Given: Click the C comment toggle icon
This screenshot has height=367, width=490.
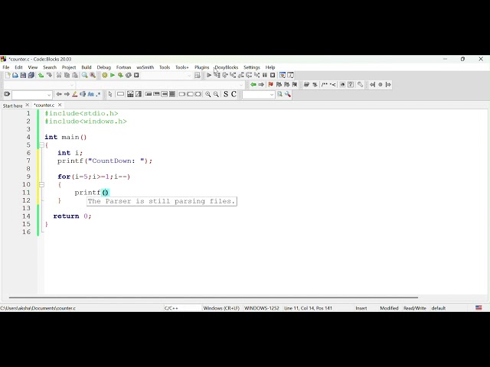Looking at the screenshot, I should point(234,94).
